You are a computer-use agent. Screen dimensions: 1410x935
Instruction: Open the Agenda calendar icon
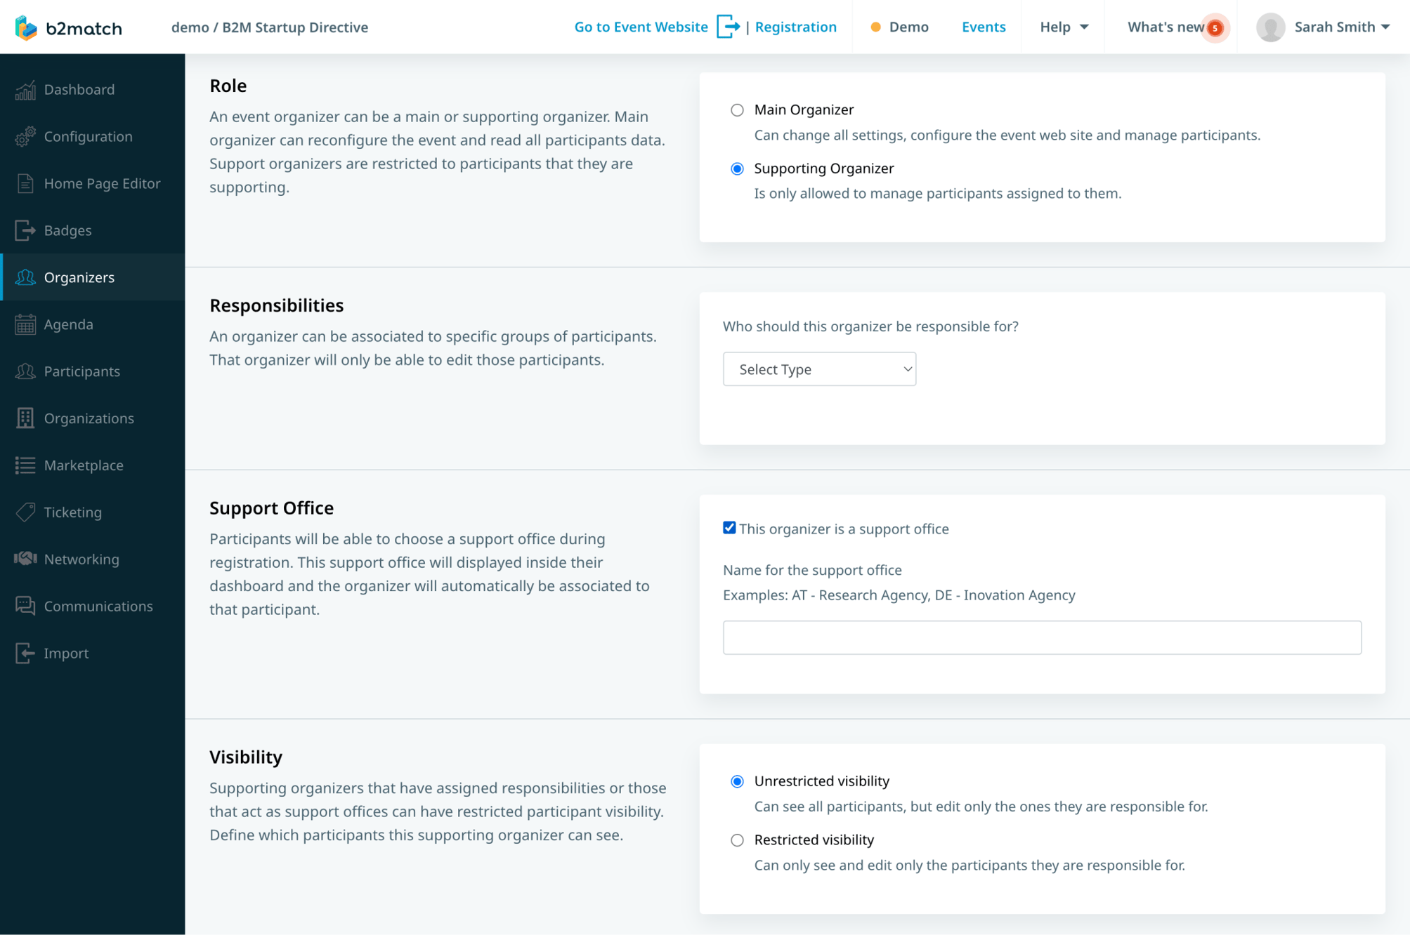[25, 324]
